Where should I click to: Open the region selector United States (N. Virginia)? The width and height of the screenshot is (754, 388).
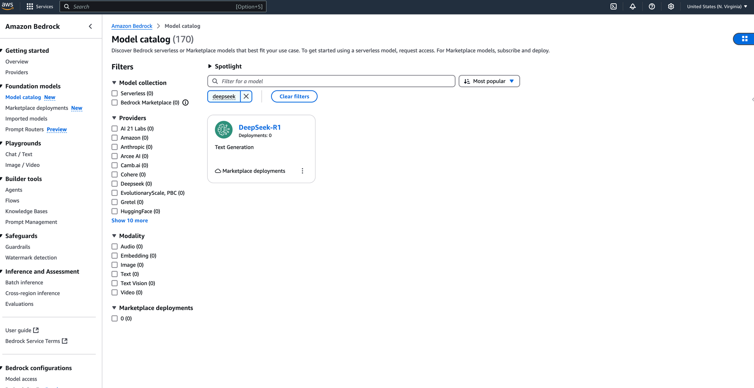(717, 6)
